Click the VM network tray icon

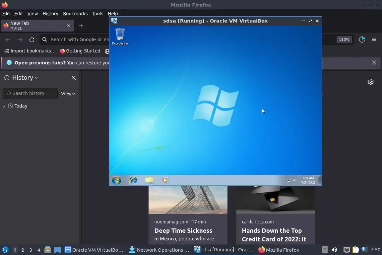288,180
